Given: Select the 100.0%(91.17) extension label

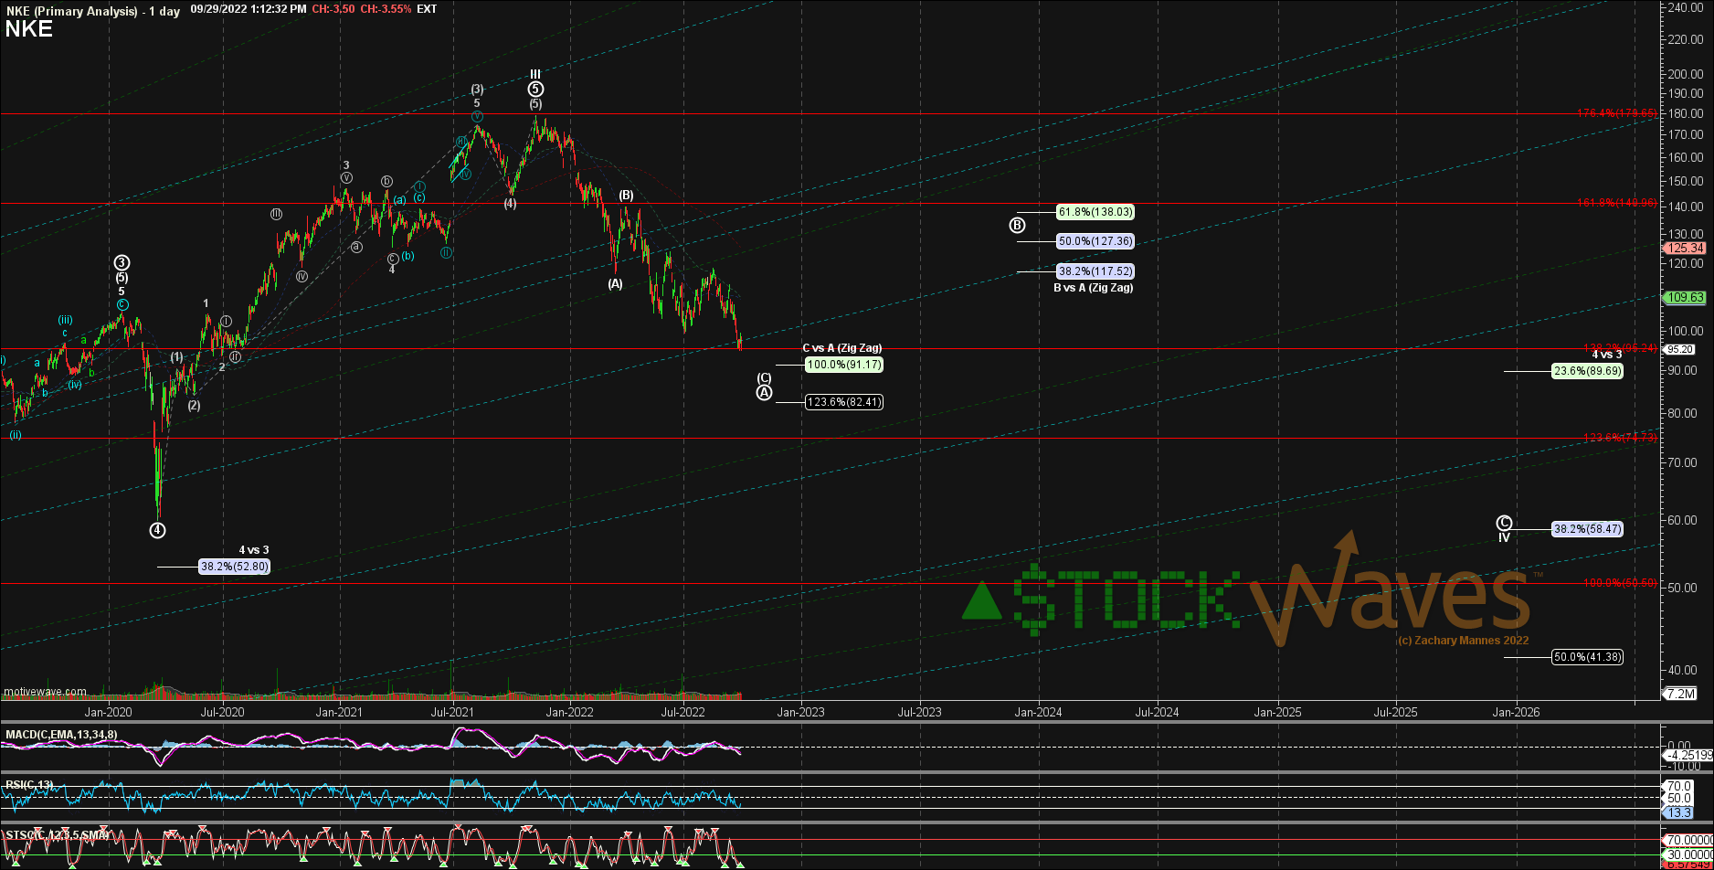Looking at the screenshot, I should click(x=843, y=365).
